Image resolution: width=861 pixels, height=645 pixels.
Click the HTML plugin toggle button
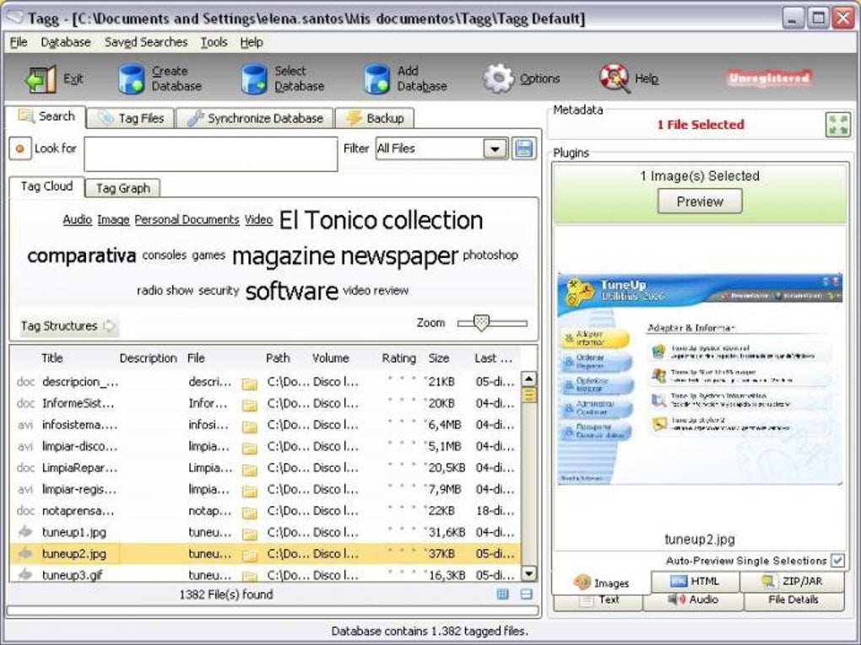click(x=696, y=580)
